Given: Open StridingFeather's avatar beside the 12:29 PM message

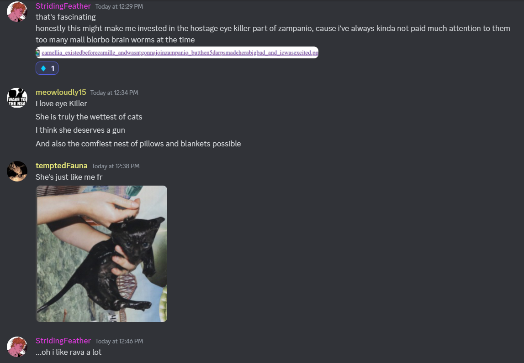Looking at the screenshot, I should point(17,12).
